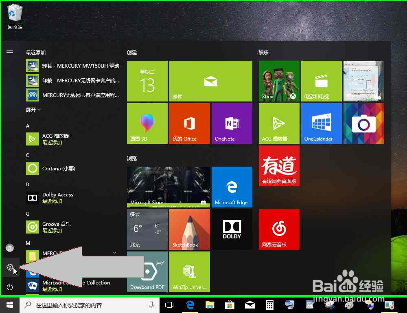Click the taskbar search box

pyautogui.click(x=90, y=305)
